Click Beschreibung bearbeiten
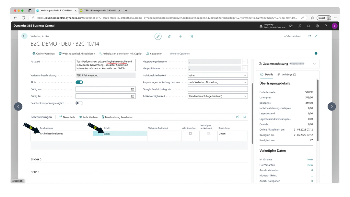The image size is (350, 197). click(x=117, y=117)
